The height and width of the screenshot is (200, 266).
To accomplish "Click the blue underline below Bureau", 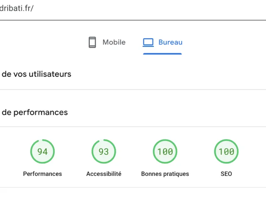I will (x=162, y=54).
